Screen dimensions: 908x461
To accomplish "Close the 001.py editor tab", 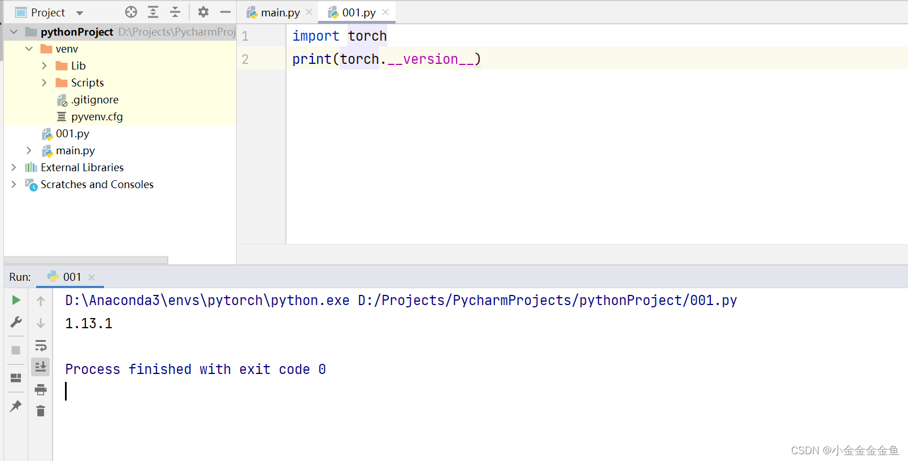I will tap(385, 12).
